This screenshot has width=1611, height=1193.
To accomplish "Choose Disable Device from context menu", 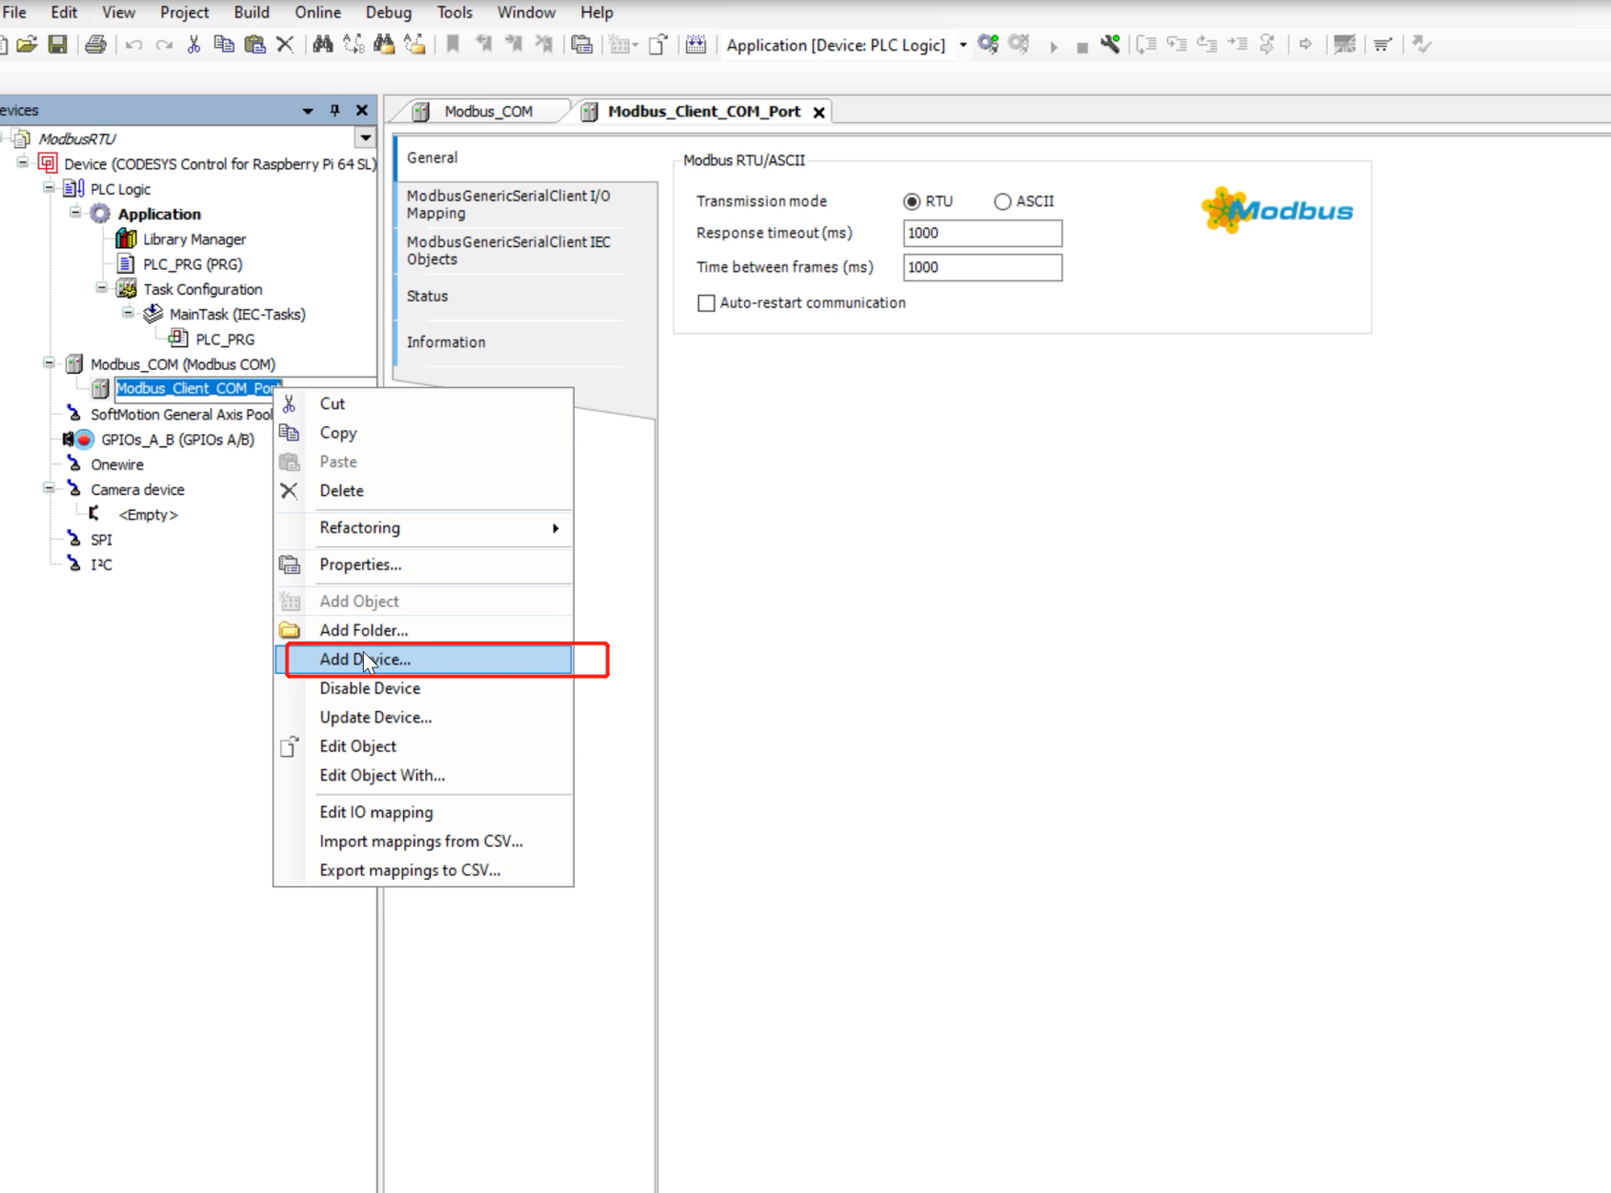I will (x=423, y=688).
